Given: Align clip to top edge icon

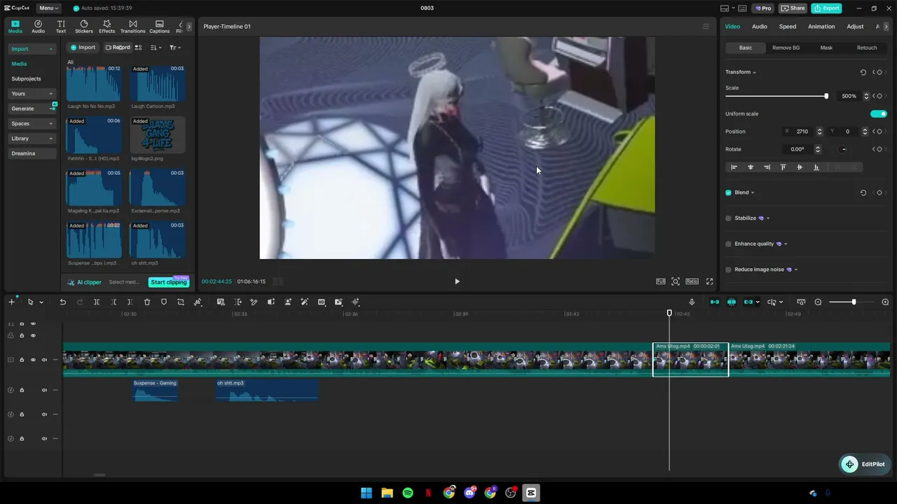Looking at the screenshot, I should pos(783,167).
